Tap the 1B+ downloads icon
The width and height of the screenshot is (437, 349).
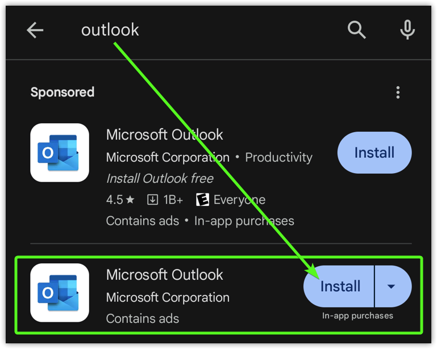tap(152, 200)
